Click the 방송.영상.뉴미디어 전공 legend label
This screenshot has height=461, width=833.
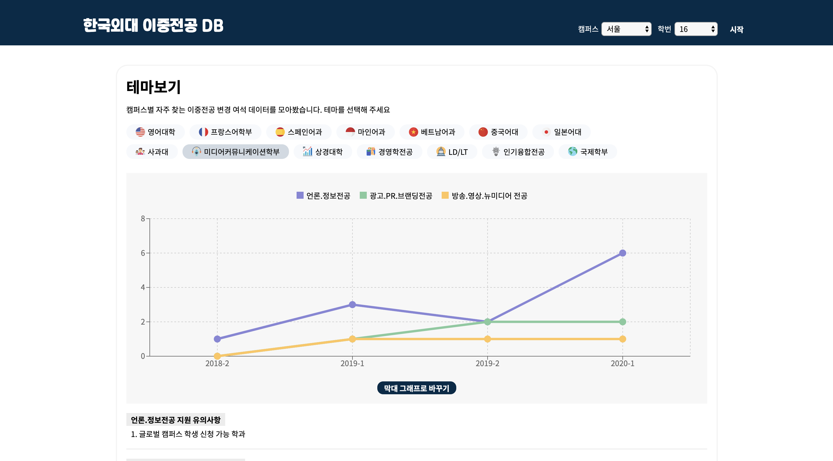point(489,196)
